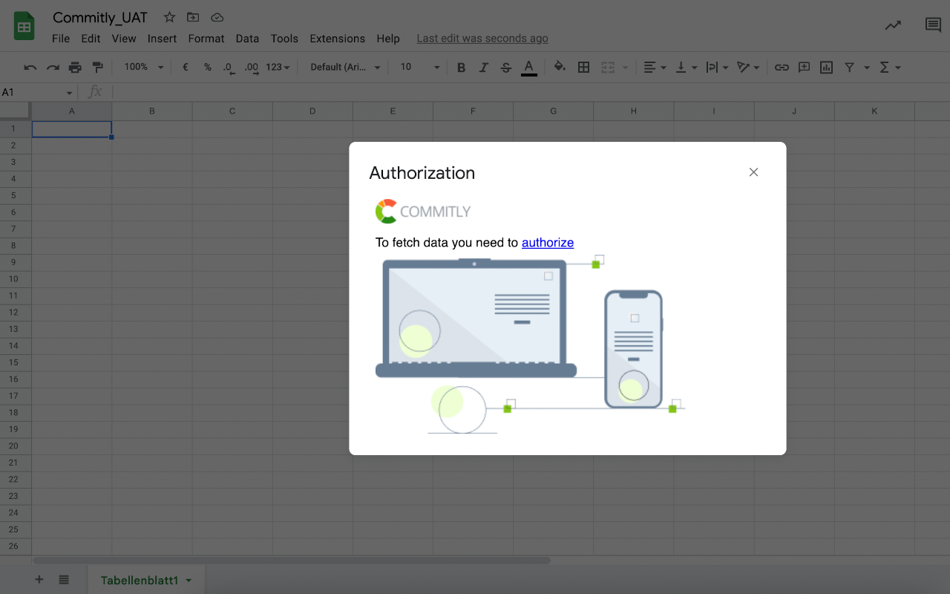950x594 pixels.
Task: Open the vertical align dropdown
Action: coord(686,68)
